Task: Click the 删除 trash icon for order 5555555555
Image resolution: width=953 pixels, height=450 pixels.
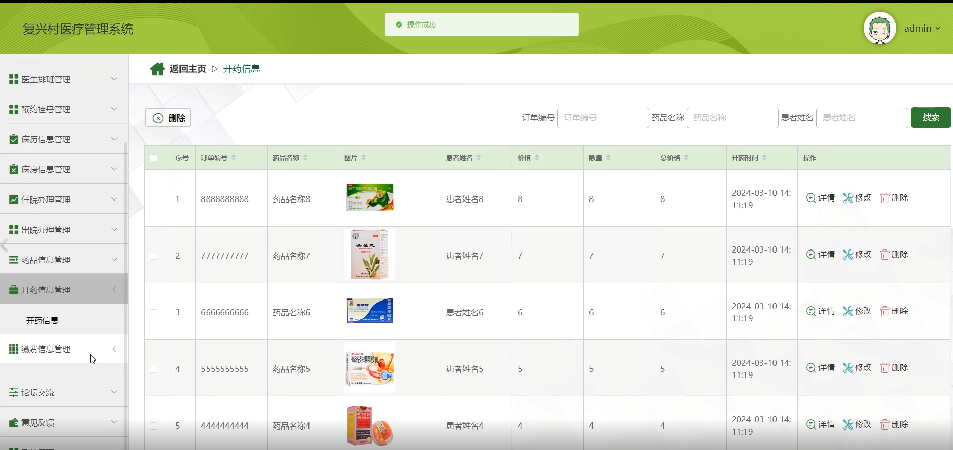Action: click(885, 368)
